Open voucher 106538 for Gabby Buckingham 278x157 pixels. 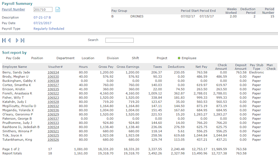[x=53, y=81]
